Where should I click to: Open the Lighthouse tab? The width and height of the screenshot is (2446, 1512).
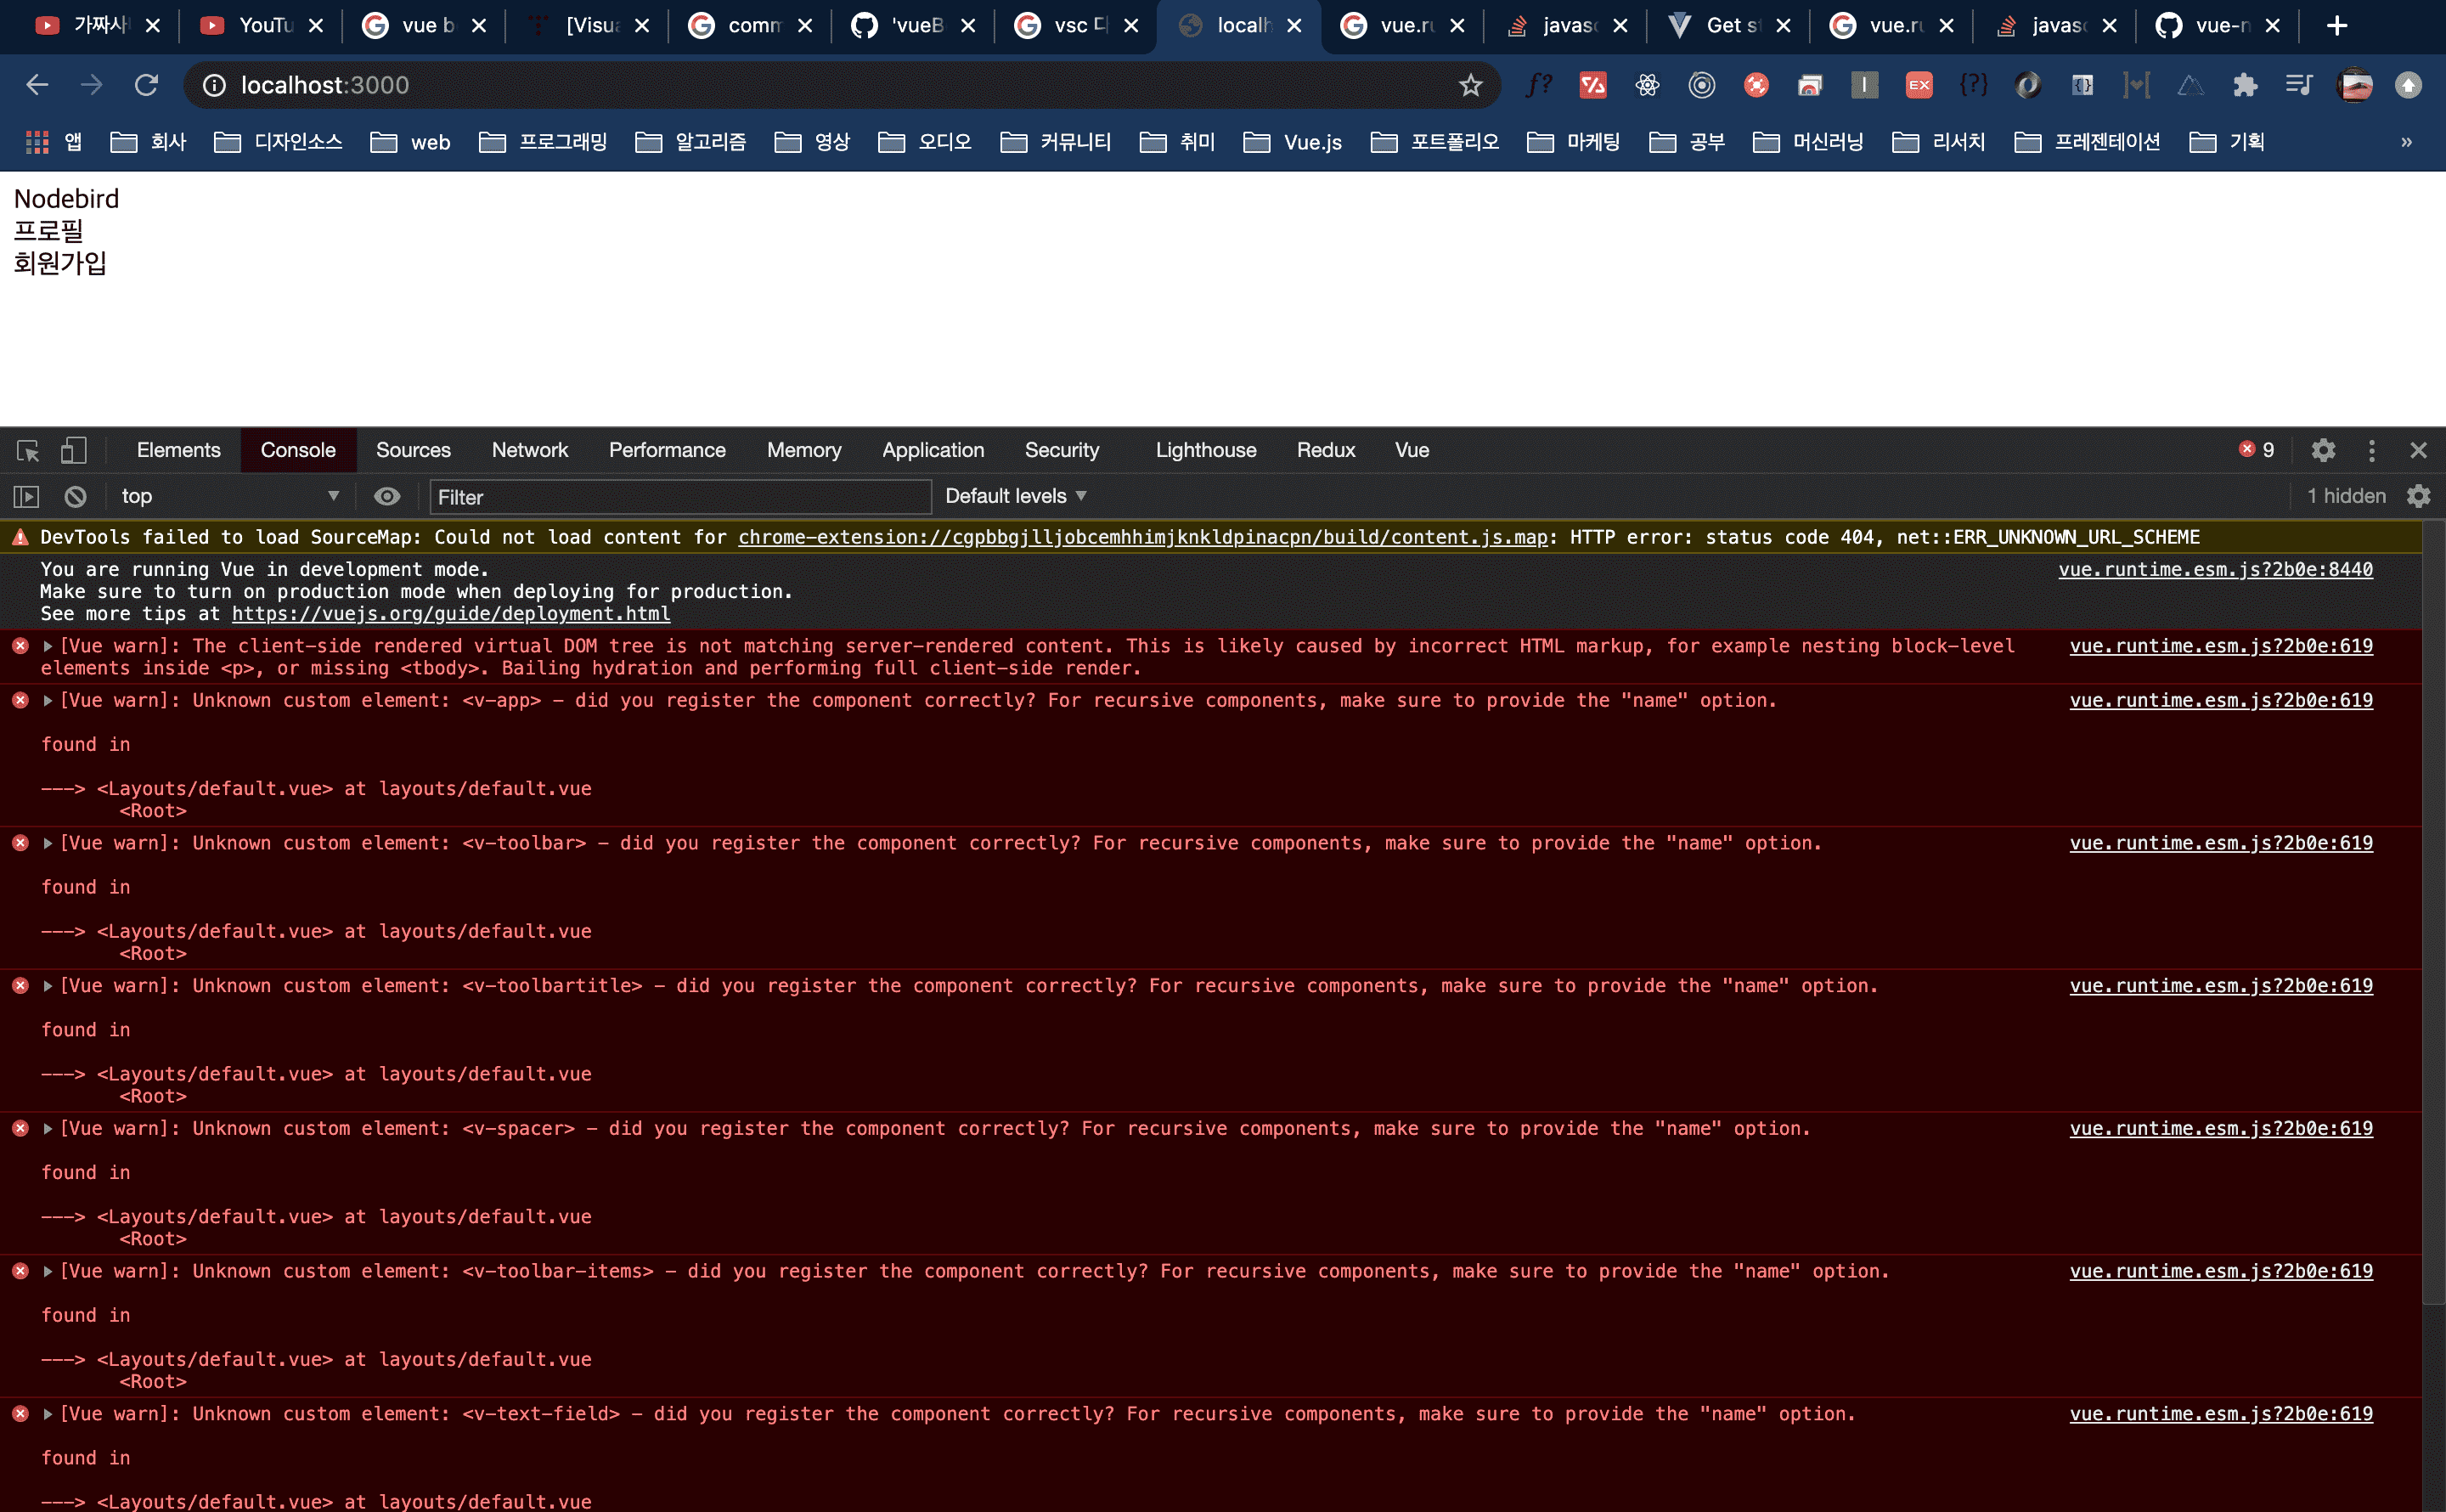(1205, 450)
